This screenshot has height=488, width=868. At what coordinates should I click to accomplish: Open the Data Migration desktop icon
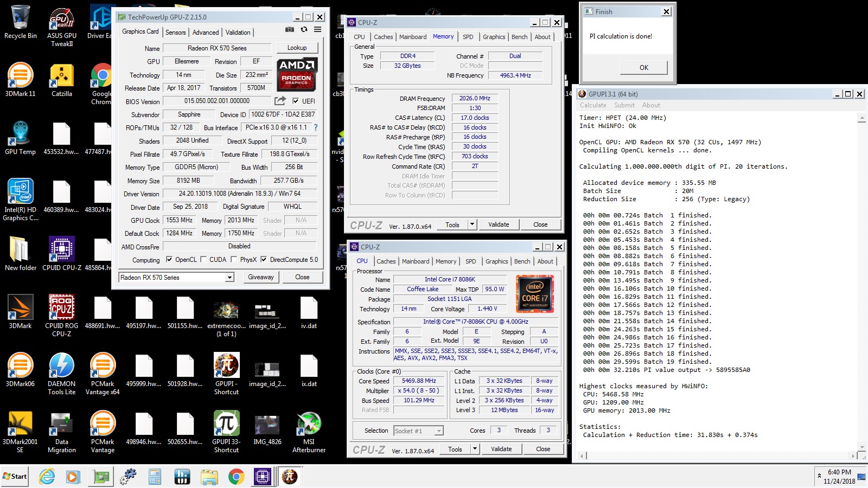click(62, 432)
